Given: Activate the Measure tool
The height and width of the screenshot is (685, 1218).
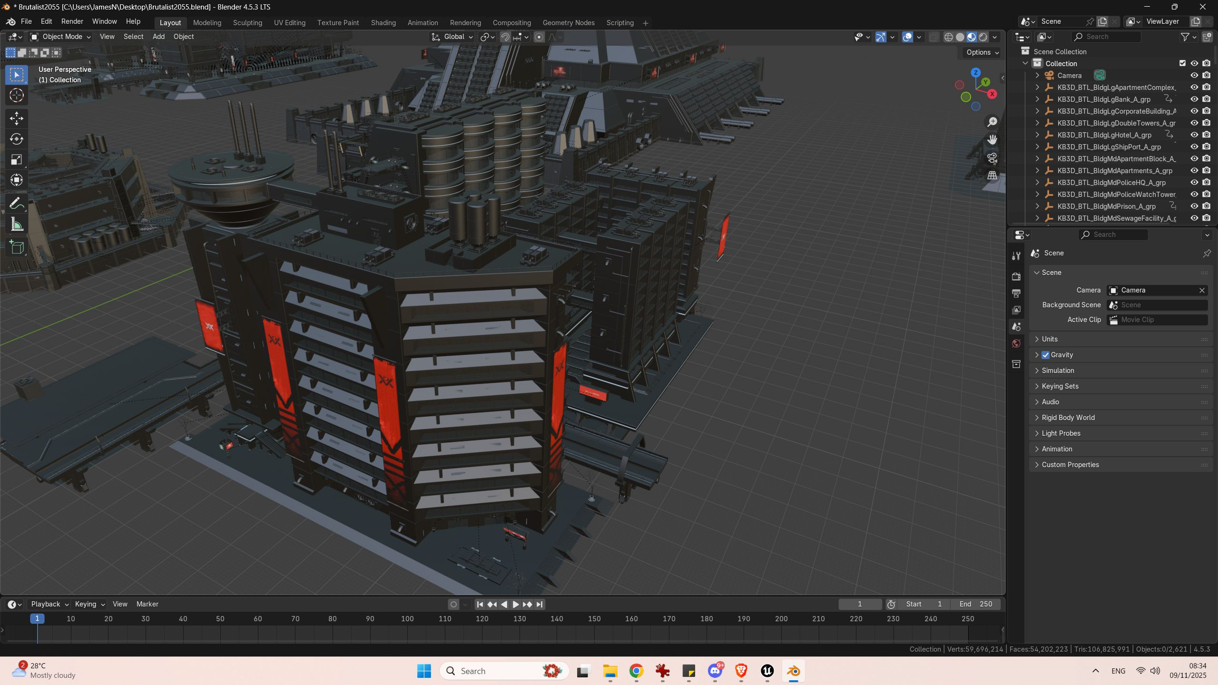Looking at the screenshot, I should click(17, 225).
